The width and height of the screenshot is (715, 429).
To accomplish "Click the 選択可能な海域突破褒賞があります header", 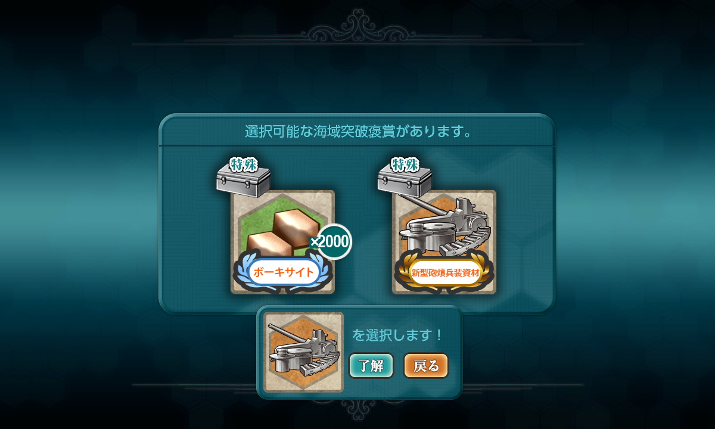I will (x=358, y=131).
